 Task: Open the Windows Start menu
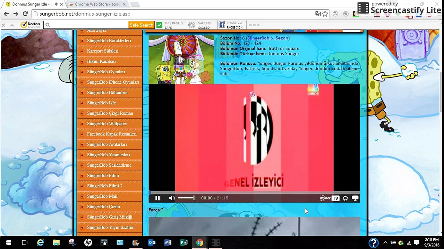8,242
